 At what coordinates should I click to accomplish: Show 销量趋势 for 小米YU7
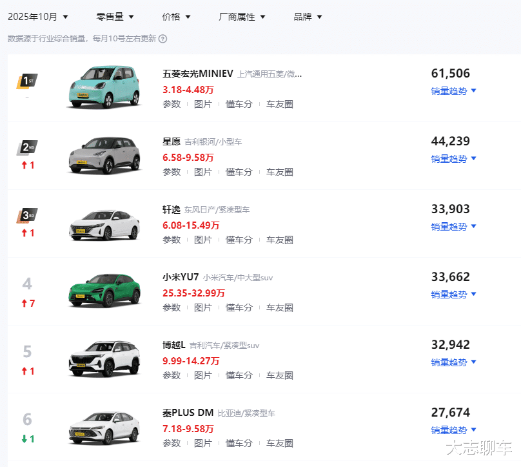click(453, 295)
